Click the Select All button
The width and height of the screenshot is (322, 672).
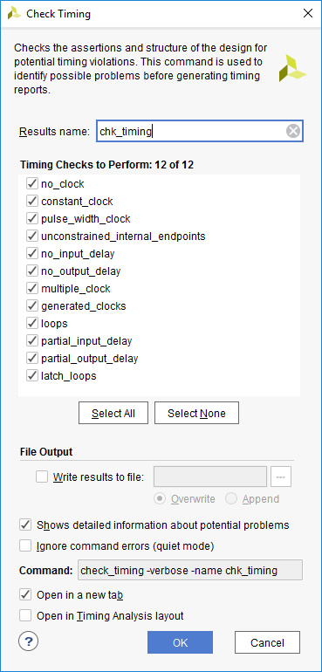(113, 413)
